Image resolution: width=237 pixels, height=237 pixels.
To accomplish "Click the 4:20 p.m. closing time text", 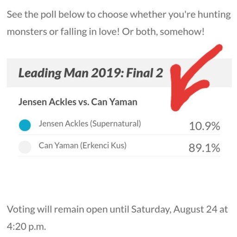I will (26, 227).
